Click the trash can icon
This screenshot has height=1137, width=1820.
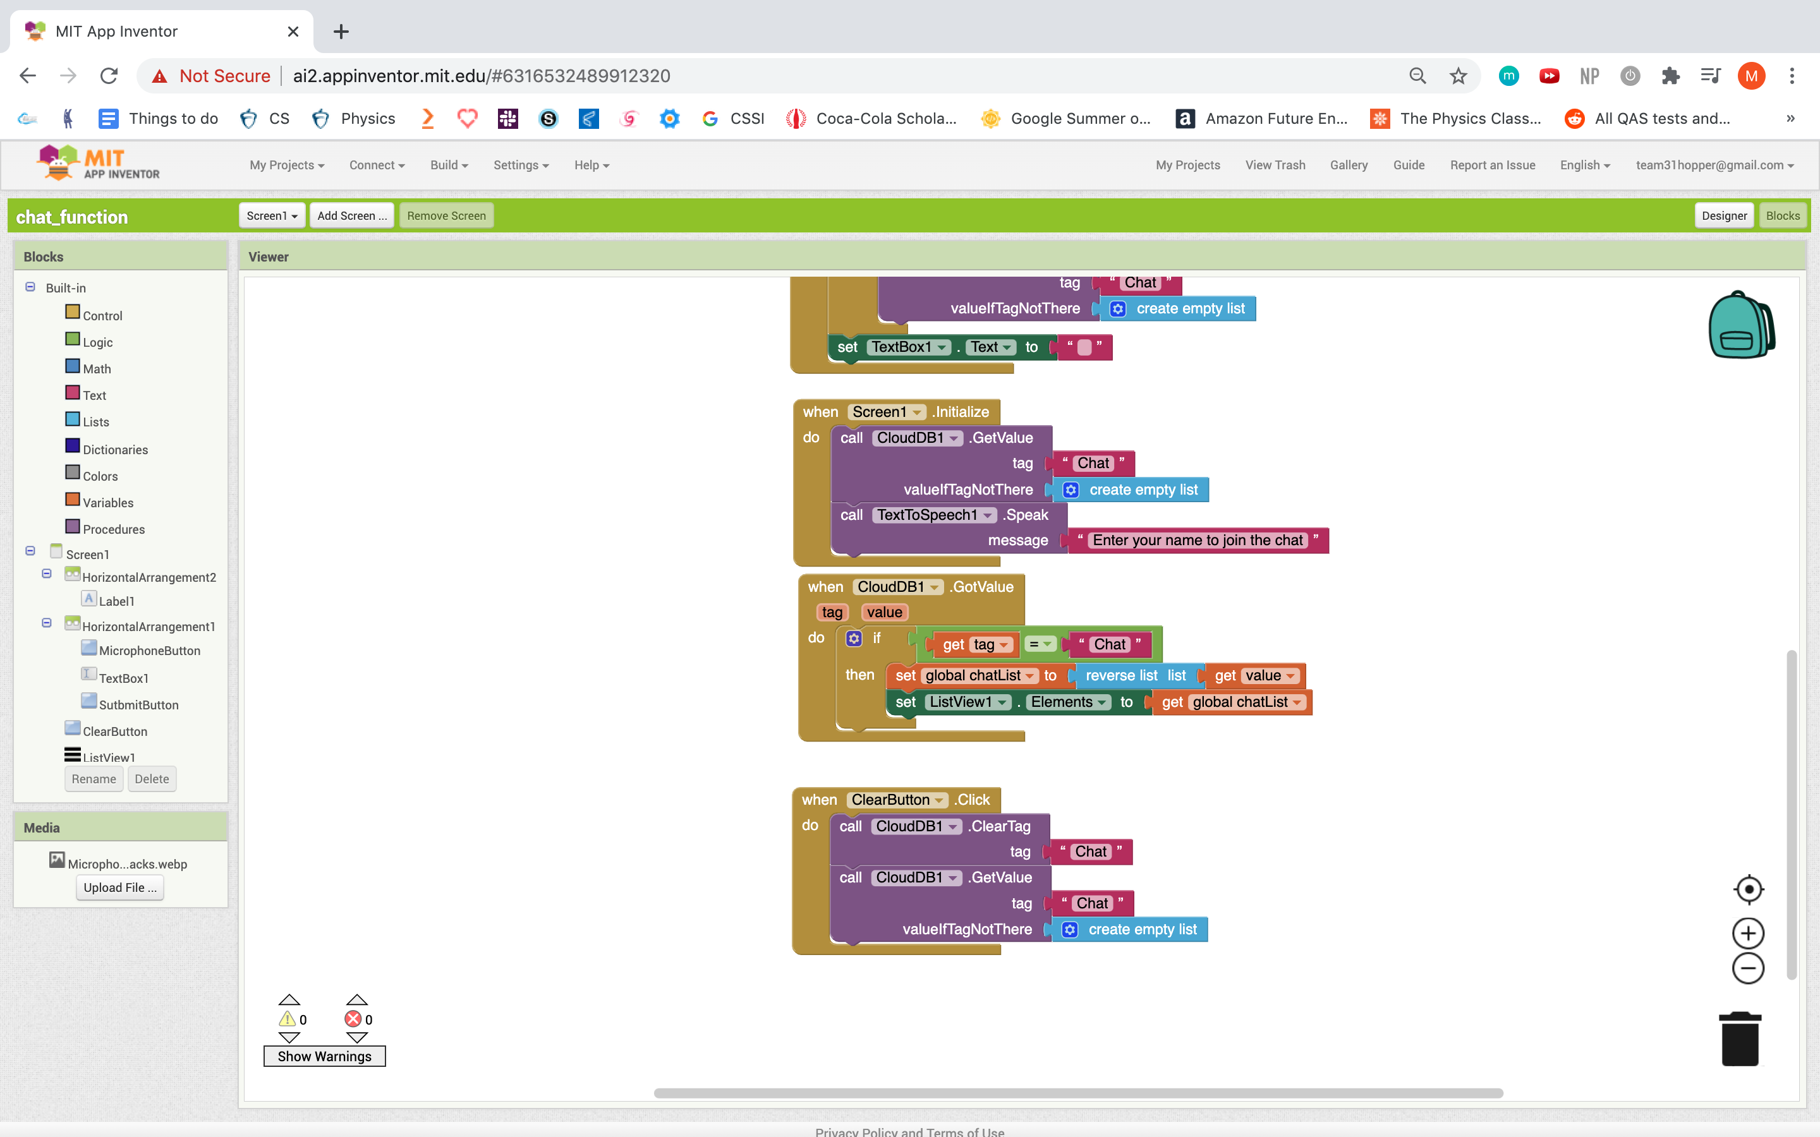pyautogui.click(x=1740, y=1038)
